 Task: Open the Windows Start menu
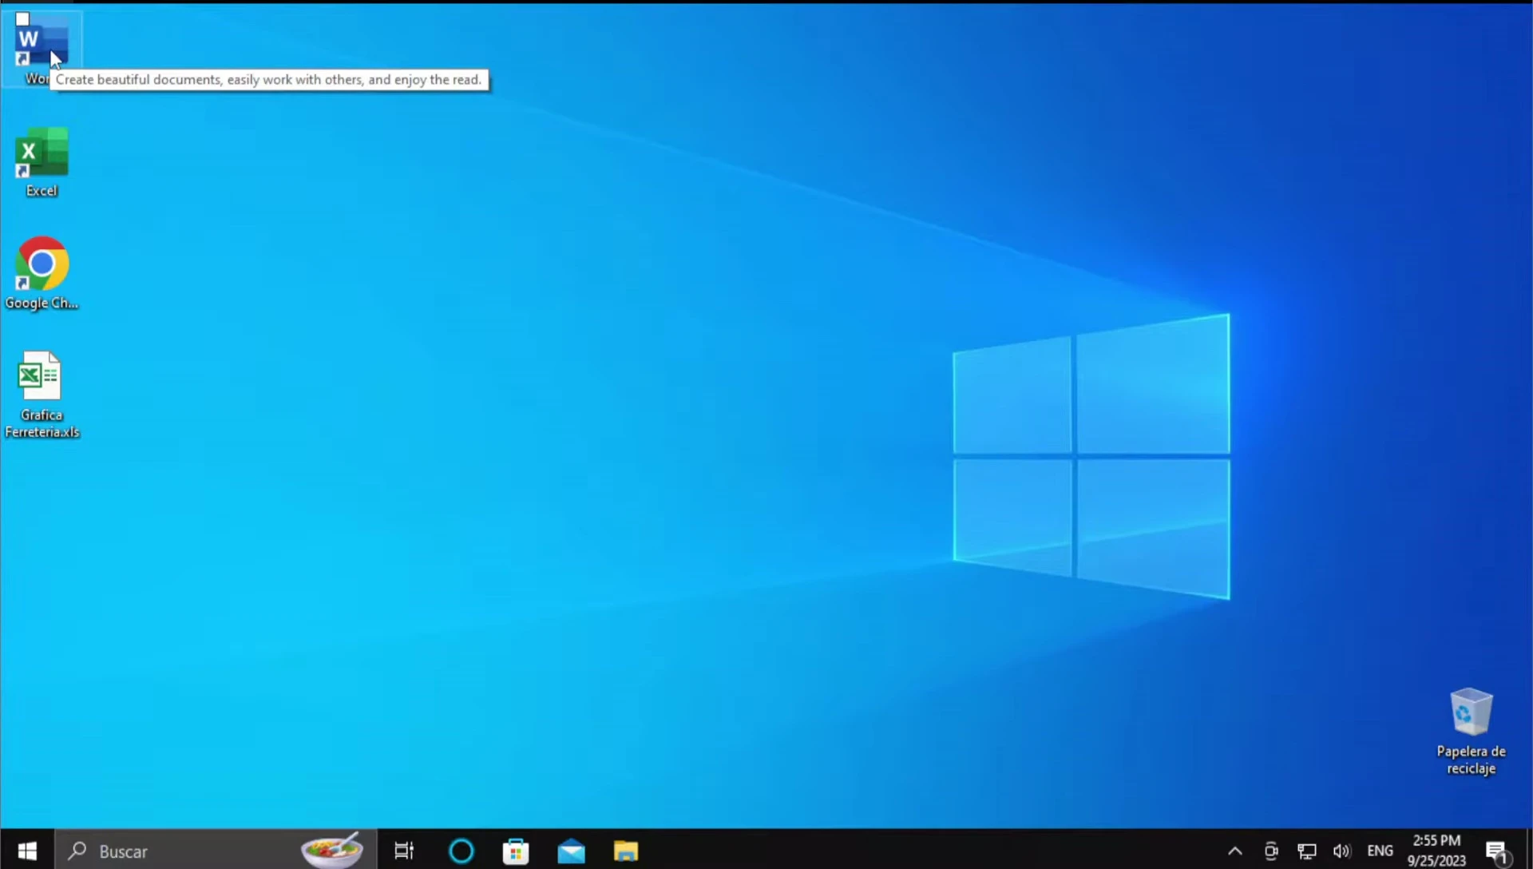point(27,851)
